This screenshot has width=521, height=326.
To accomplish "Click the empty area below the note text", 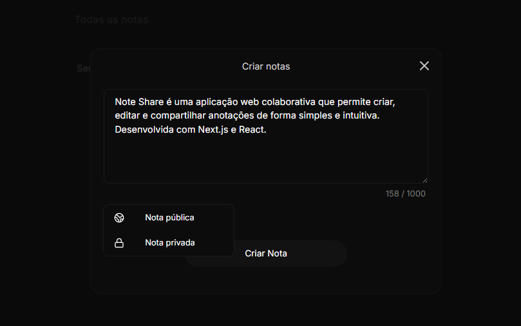I will (x=265, y=161).
